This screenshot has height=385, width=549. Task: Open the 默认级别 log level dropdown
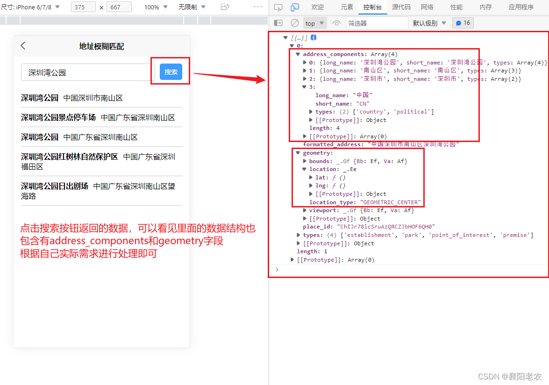pos(428,22)
